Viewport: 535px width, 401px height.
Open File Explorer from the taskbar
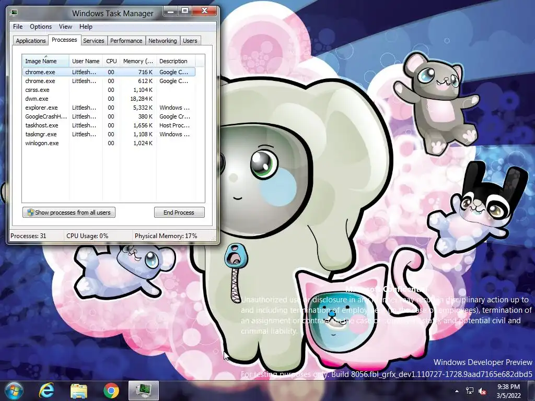[79, 391]
